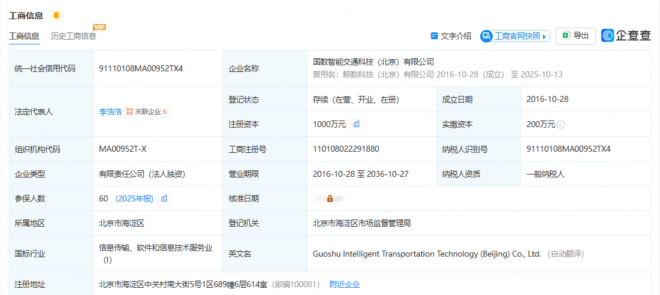660x295 pixels.
Task: Open the (2025年报) link
Action: tap(134, 198)
